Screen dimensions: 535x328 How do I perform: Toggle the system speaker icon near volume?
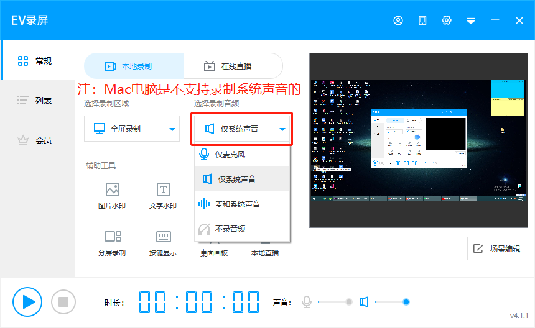(364, 302)
